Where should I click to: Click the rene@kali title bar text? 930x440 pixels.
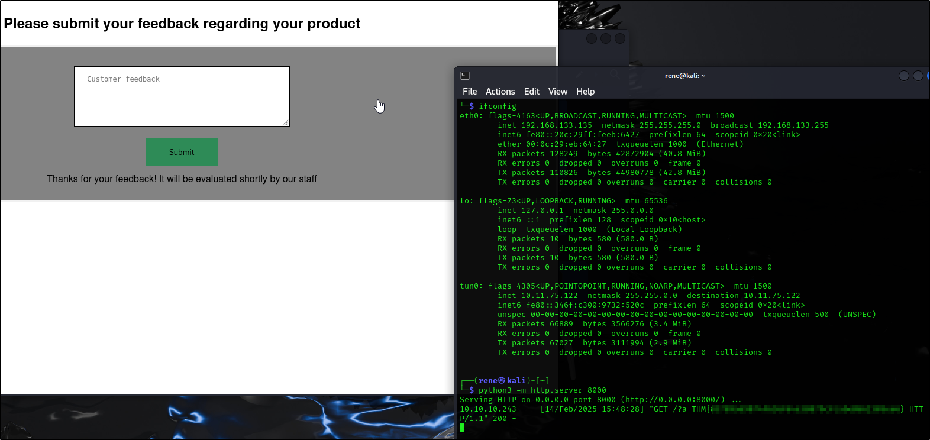[684, 76]
